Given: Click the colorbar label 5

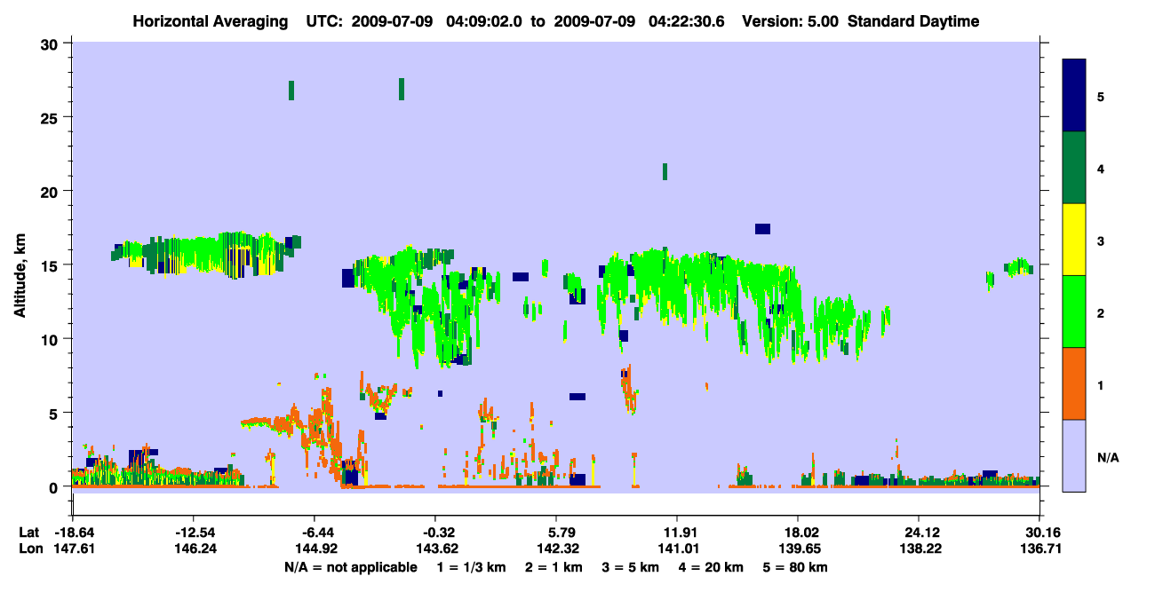Looking at the screenshot, I should [x=1100, y=96].
